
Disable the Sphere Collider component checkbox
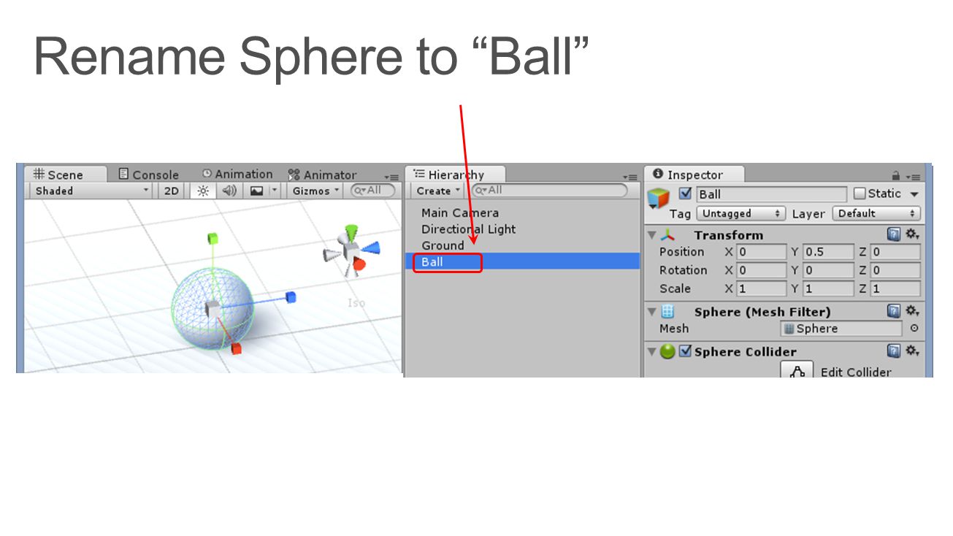685,351
